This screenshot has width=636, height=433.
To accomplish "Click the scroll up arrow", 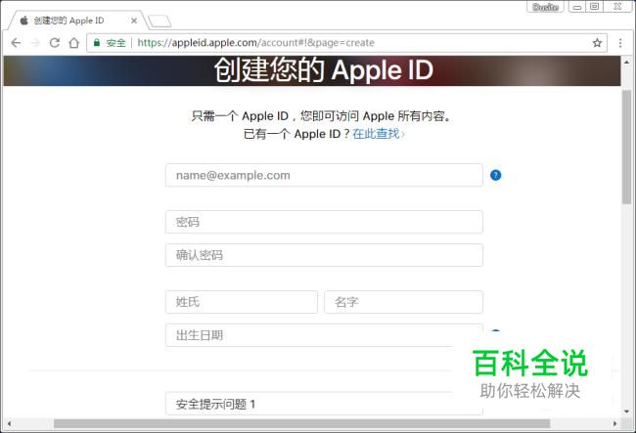I will pyautogui.click(x=626, y=62).
